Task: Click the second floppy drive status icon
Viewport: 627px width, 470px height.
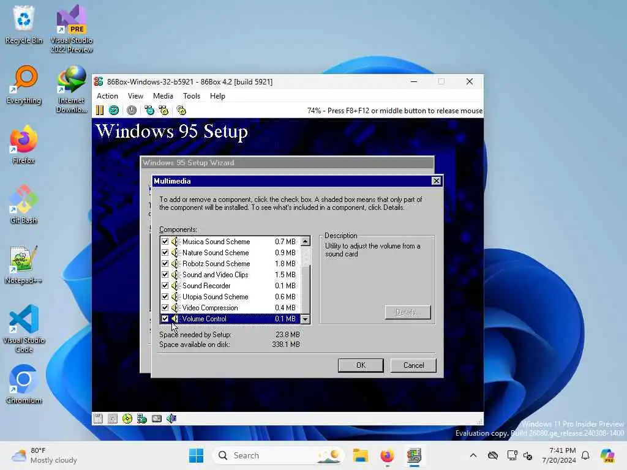Action: pos(113,419)
